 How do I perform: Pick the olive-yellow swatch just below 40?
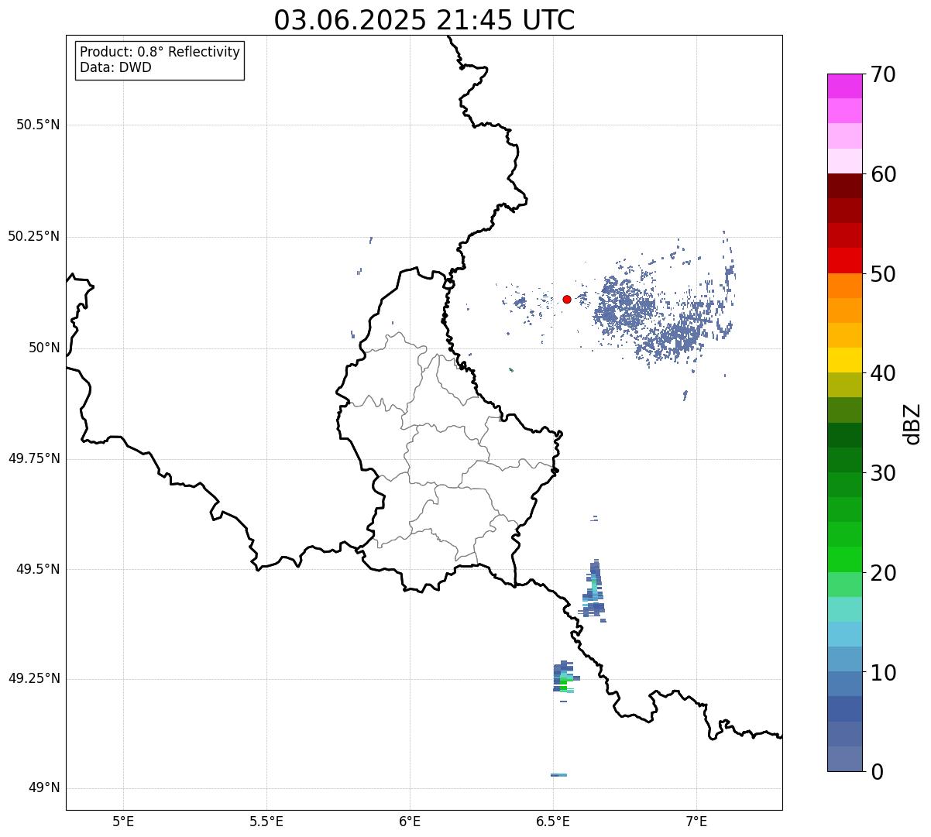(x=845, y=386)
